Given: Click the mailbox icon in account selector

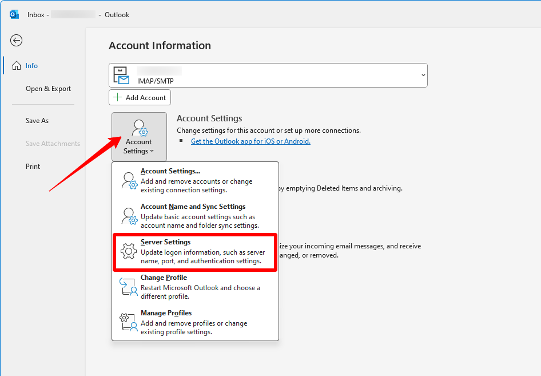Looking at the screenshot, I should pos(121,76).
